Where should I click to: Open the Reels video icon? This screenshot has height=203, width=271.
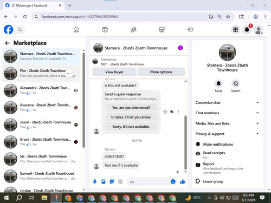pos(105,30)
